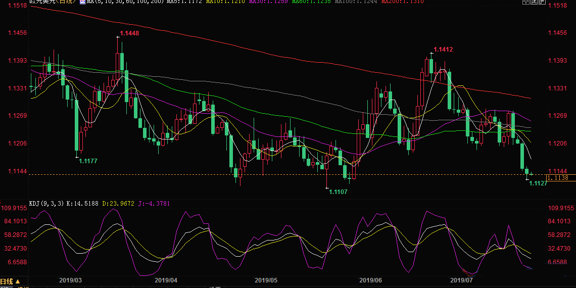The height and width of the screenshot is (288, 576).
Task: Click the middle of three top-right chart icons
Action: (x=534, y=2)
